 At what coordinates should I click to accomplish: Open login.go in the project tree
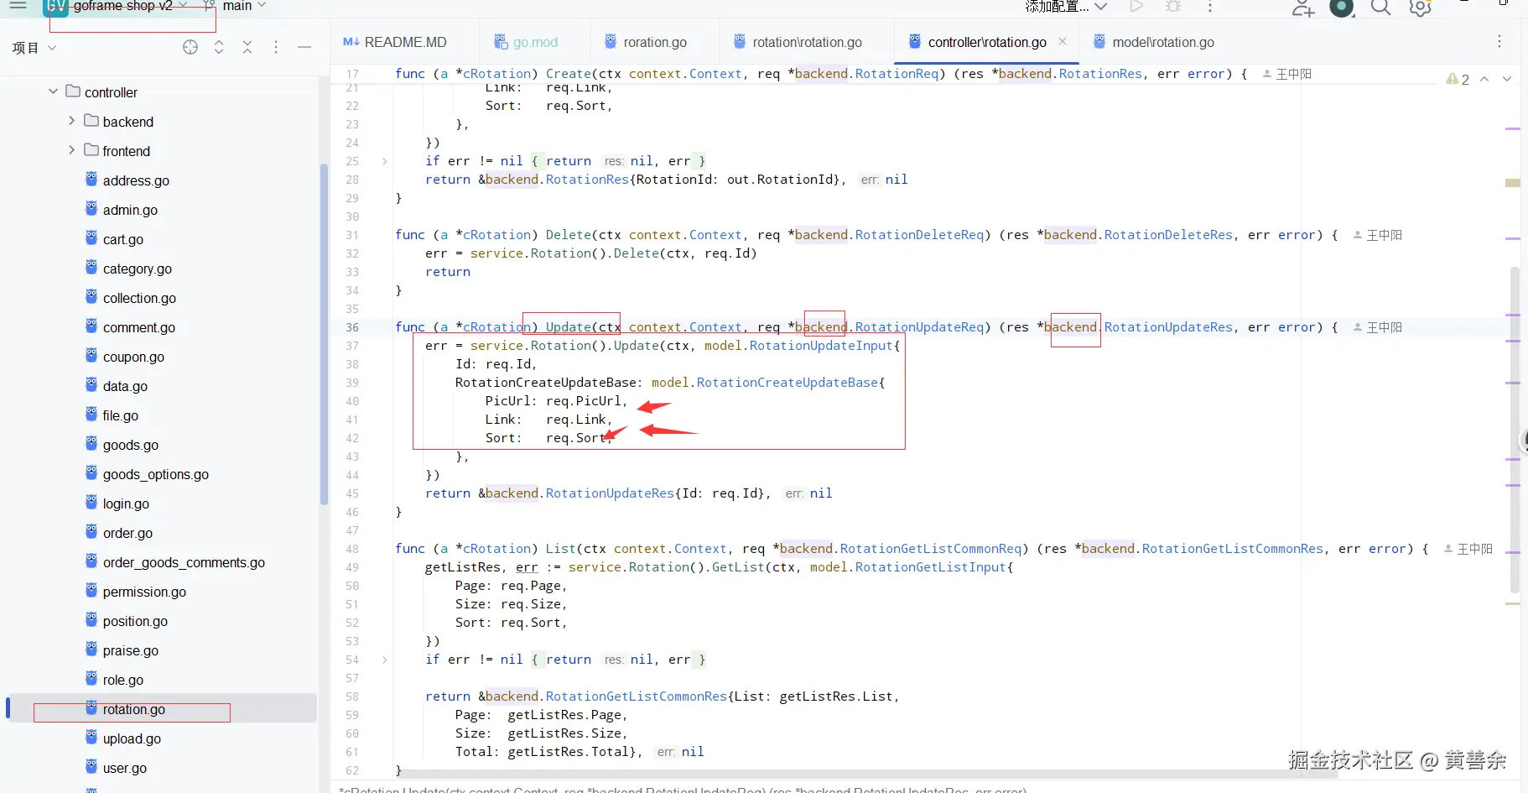pyautogui.click(x=126, y=503)
